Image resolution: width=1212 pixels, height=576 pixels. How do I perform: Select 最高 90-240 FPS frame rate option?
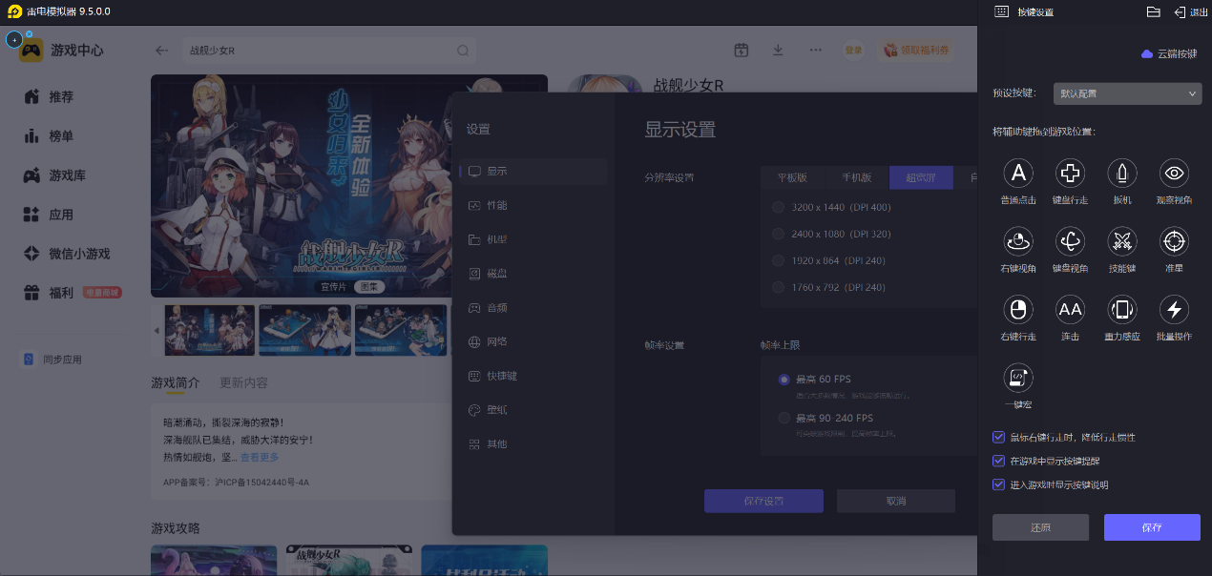(x=784, y=418)
